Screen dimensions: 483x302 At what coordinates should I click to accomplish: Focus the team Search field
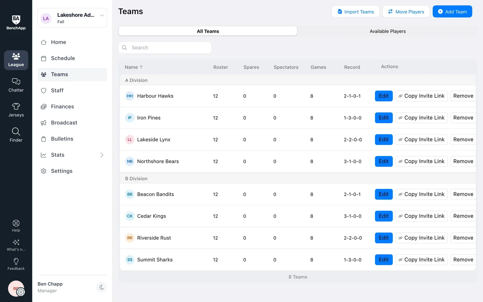pos(165,48)
